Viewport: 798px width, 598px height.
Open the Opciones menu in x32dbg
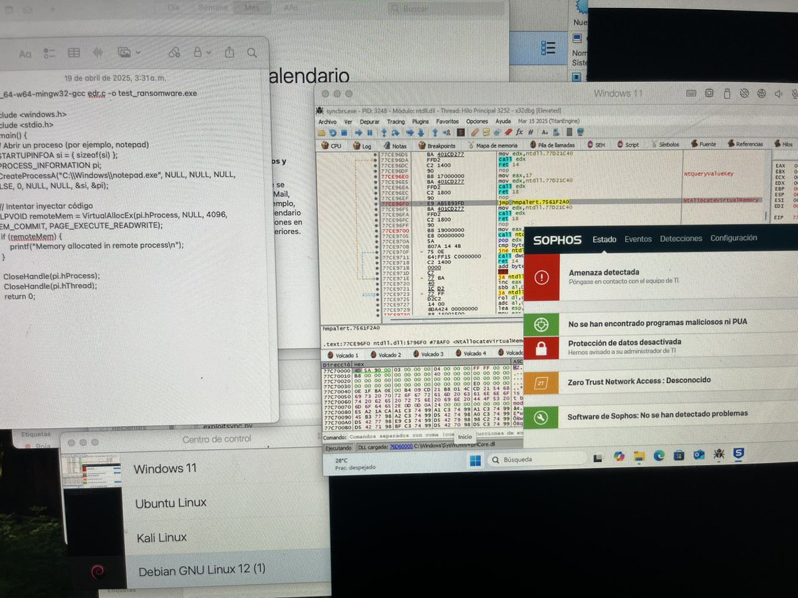[x=477, y=122]
